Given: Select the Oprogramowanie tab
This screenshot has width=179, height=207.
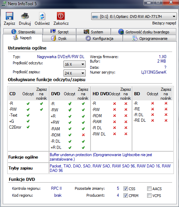Looking at the screenshot, I should 150,39.
